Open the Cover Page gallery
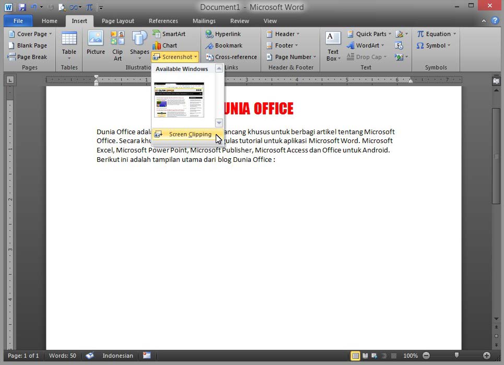The image size is (504, 365). pyautogui.click(x=30, y=34)
